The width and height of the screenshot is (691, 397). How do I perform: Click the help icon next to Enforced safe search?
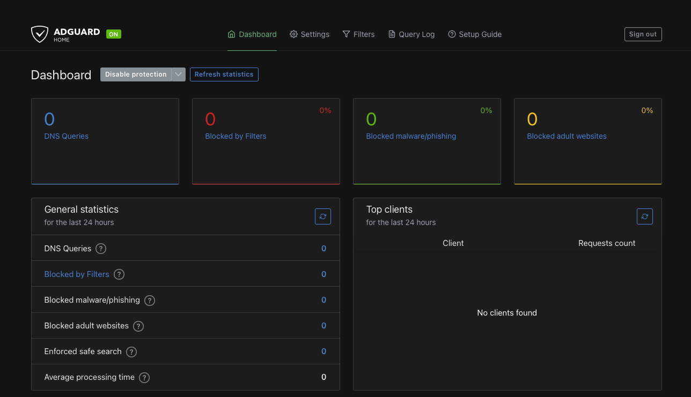pos(131,351)
